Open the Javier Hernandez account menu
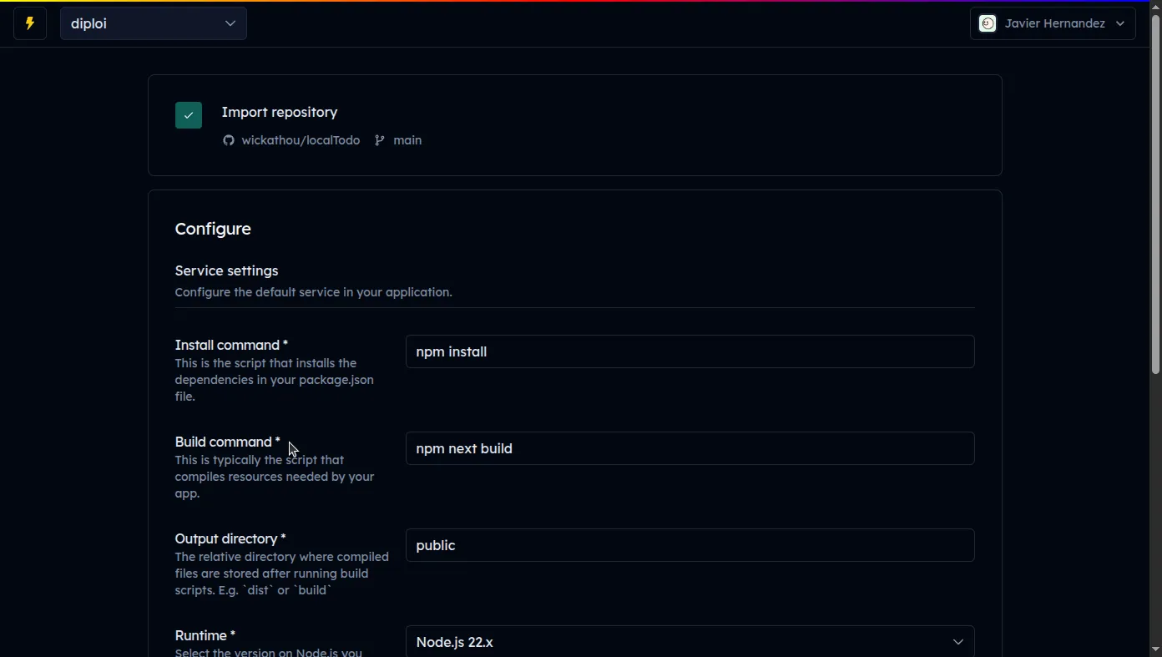The height and width of the screenshot is (657, 1162). (1053, 23)
